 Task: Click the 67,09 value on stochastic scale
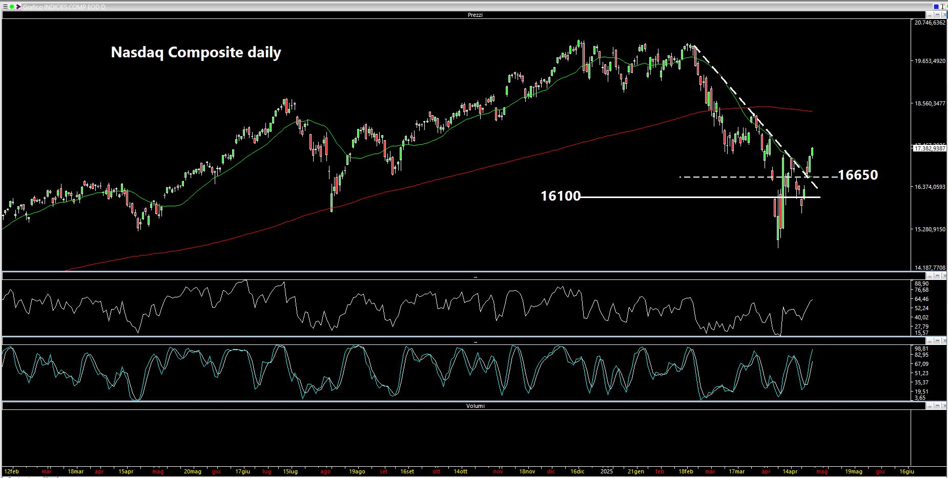coord(921,364)
